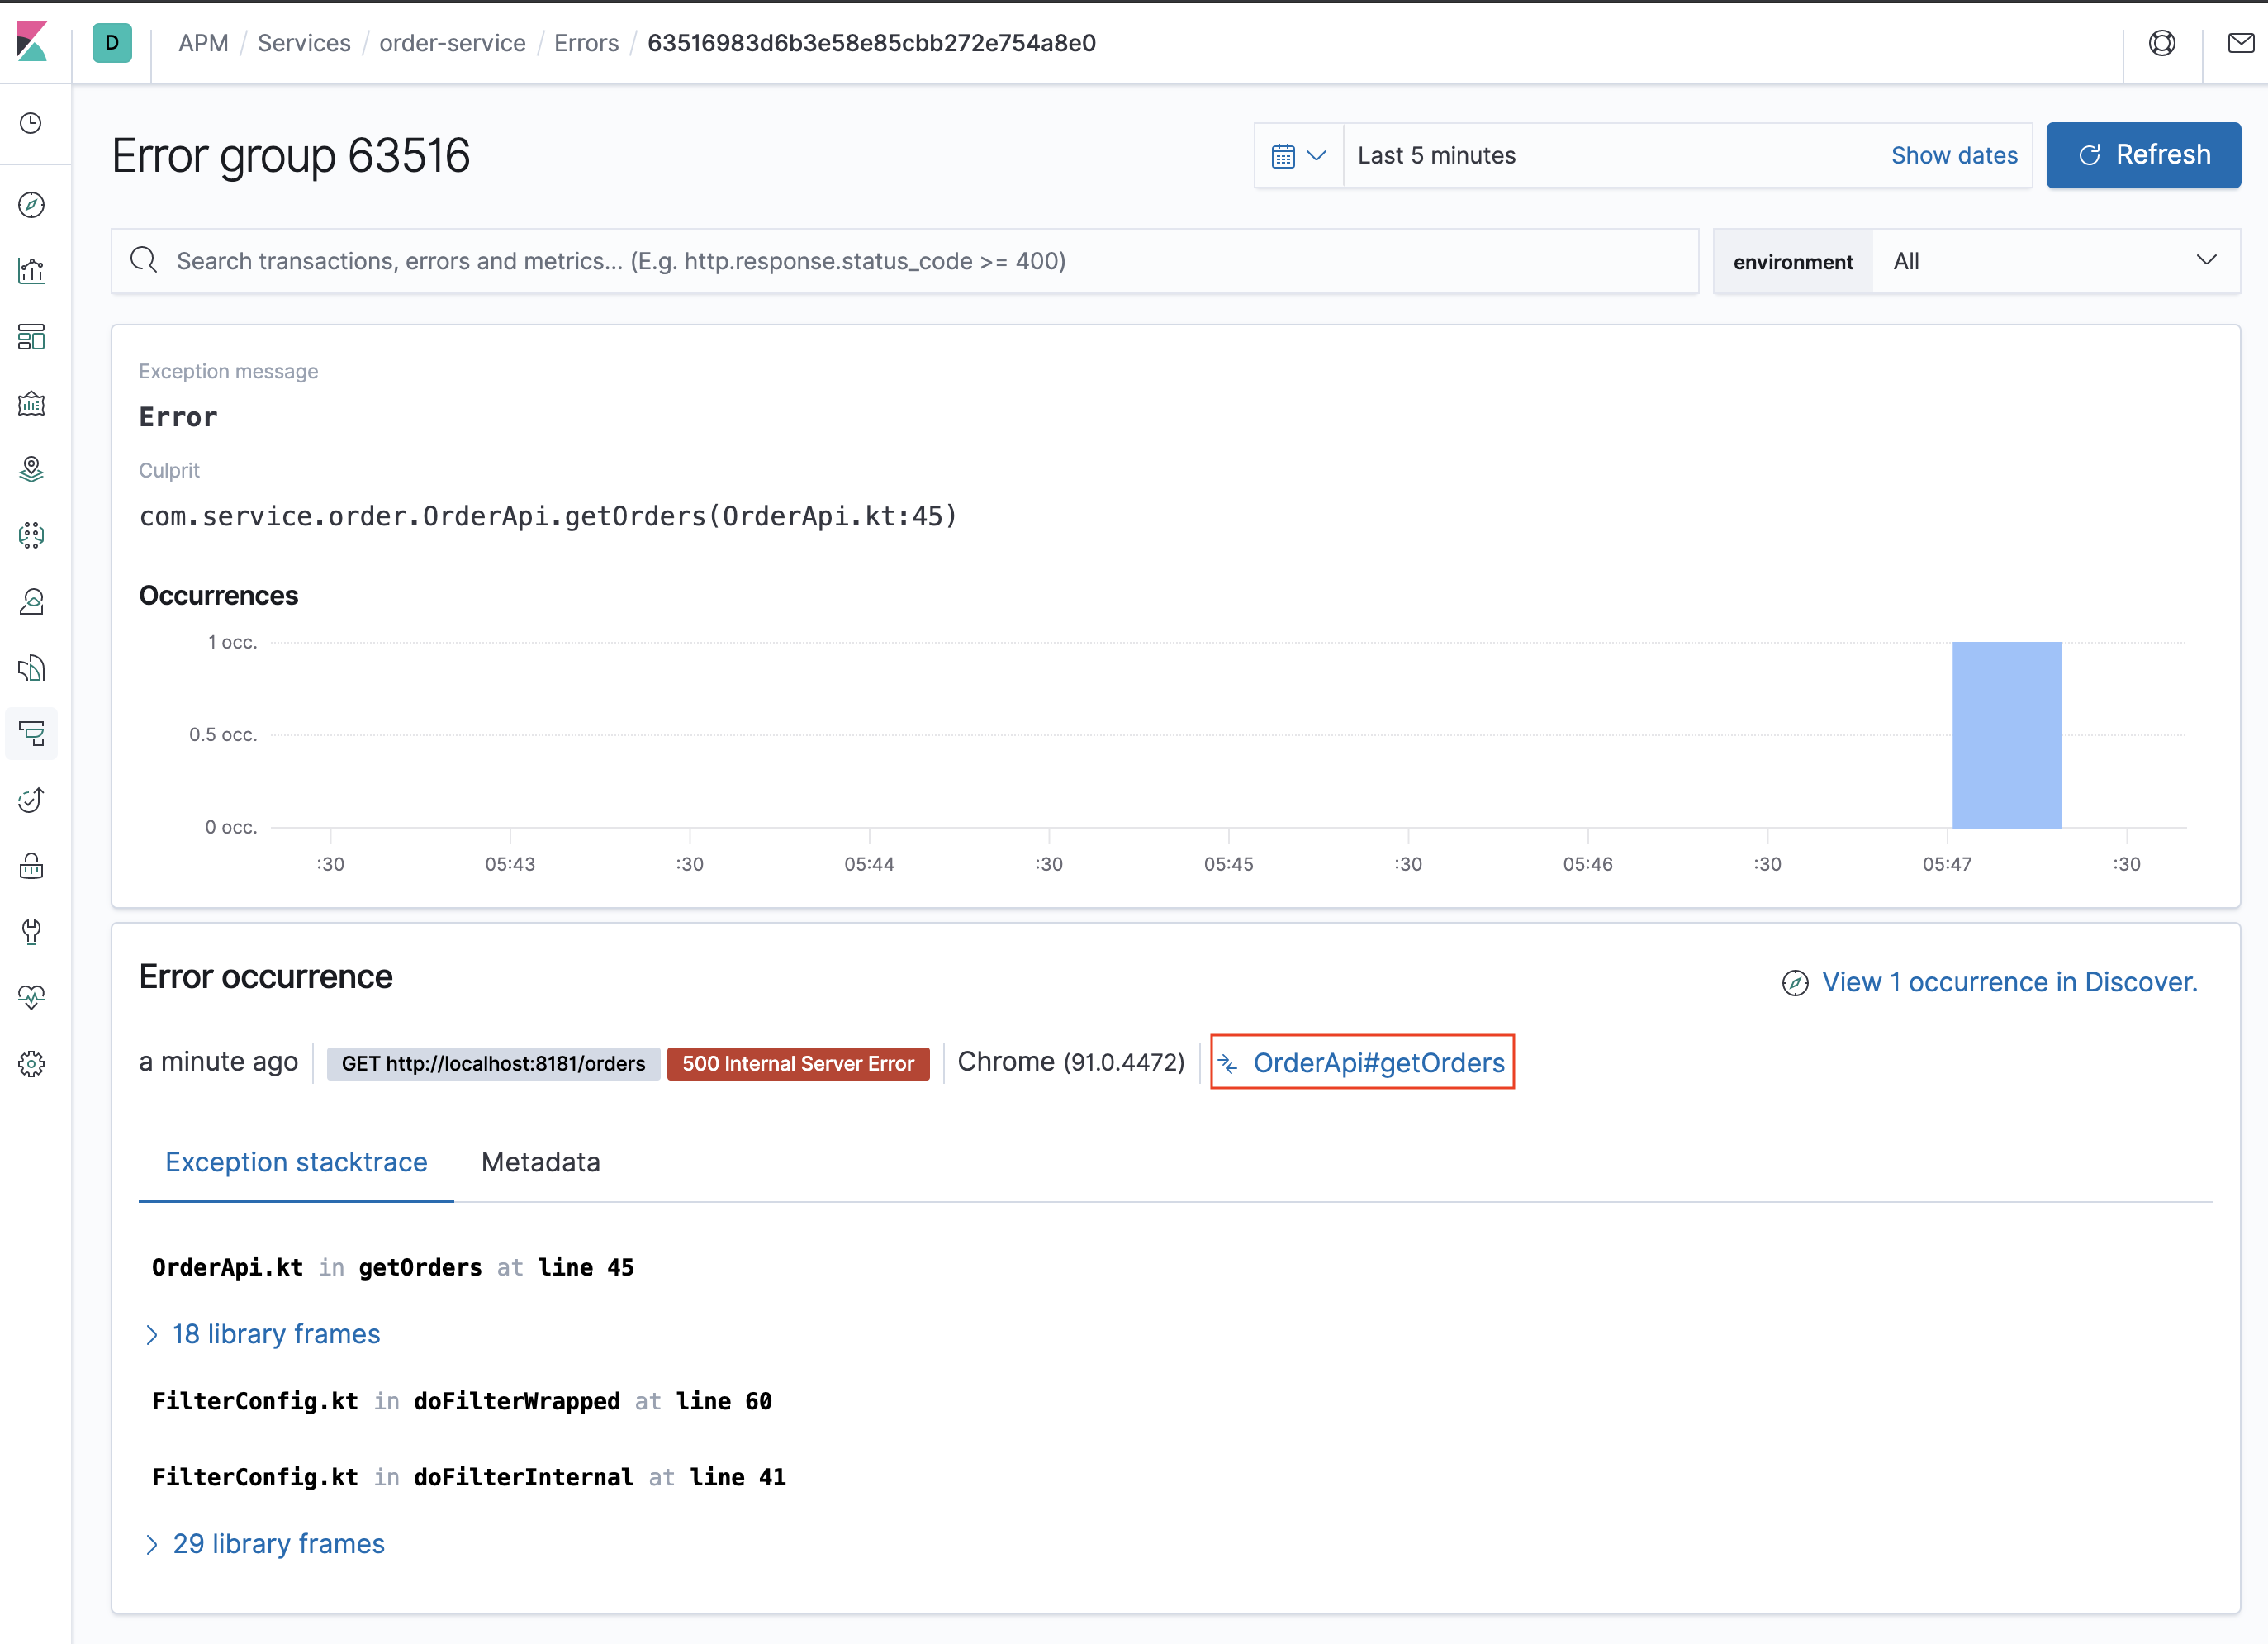The image size is (2268, 1644).
Task: Open Management gear icon in sidebar
Action: click(x=32, y=1063)
